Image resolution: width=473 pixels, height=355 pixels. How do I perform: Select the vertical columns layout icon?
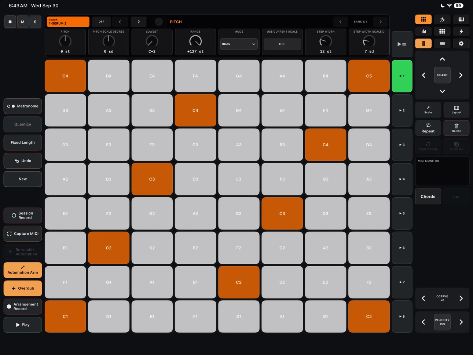423,44
